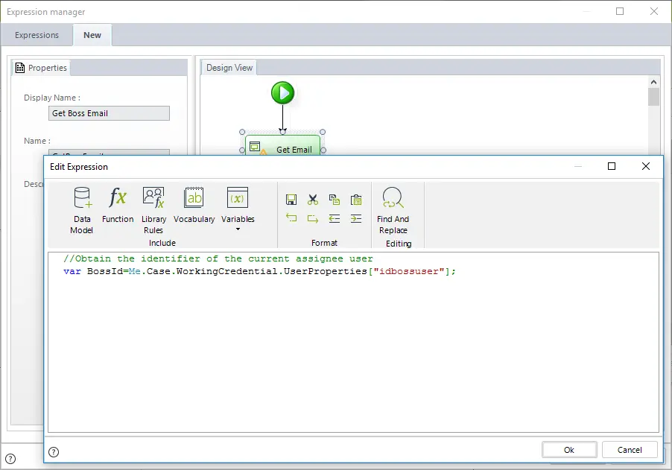This screenshot has width=672, height=470.
Task: Select the New tab
Action: (92, 35)
